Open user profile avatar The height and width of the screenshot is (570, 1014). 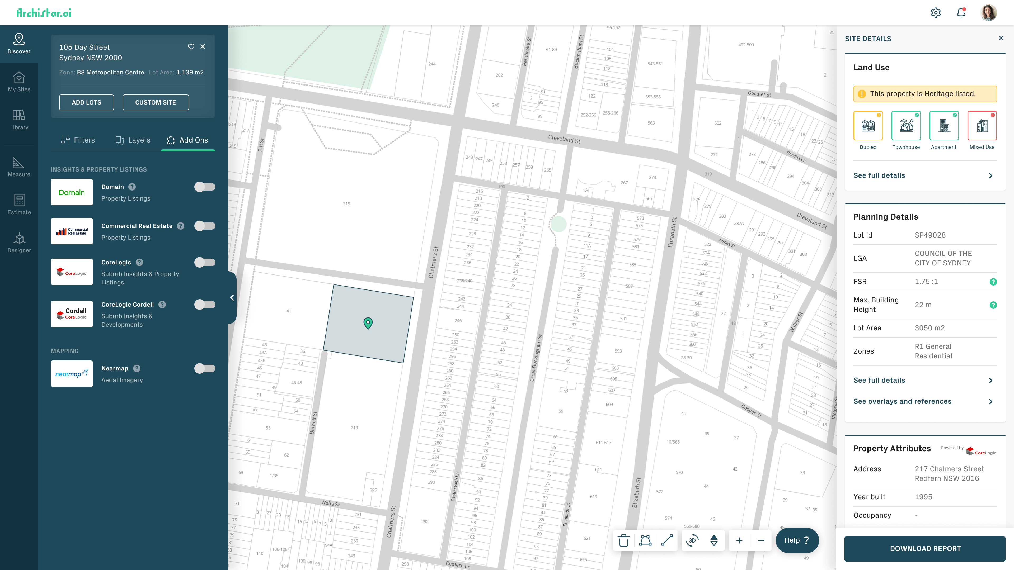[x=988, y=13]
